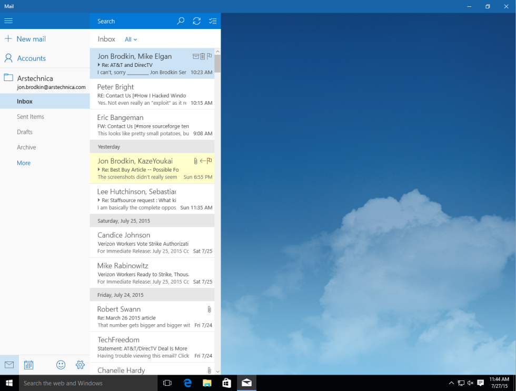Open Mail settings with the gear icon
Viewport: 516px width, 391px height.
80,365
